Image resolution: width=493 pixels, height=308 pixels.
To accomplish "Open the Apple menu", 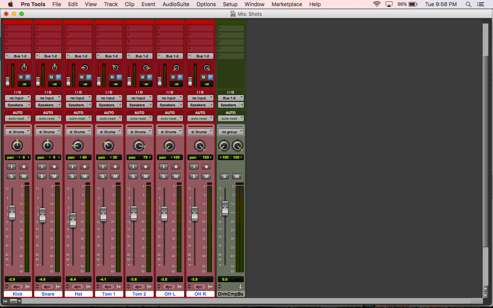I will pos(10,4).
